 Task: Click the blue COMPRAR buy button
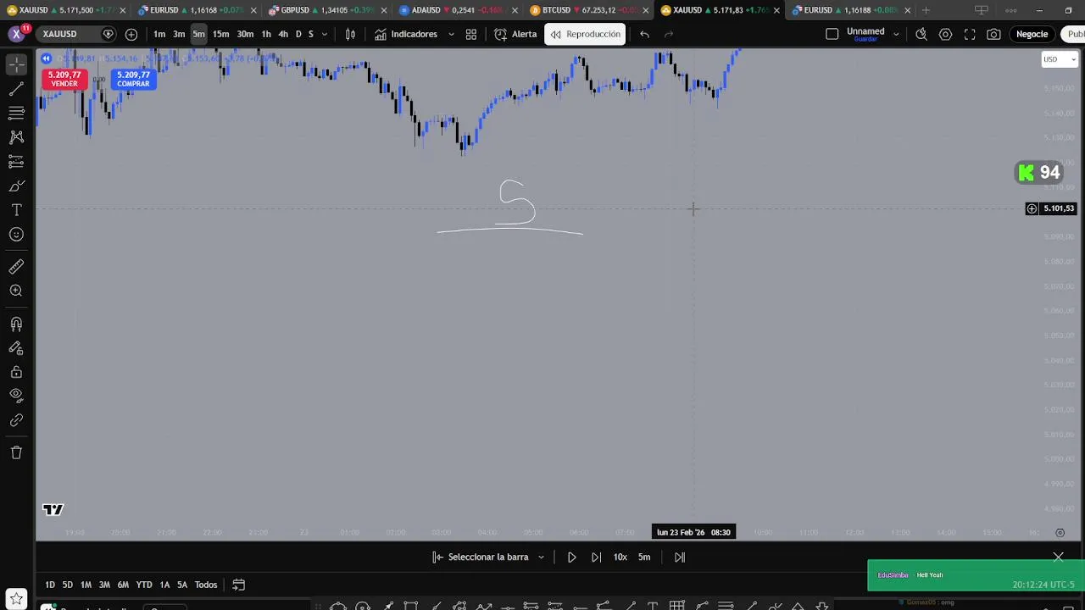(133, 79)
